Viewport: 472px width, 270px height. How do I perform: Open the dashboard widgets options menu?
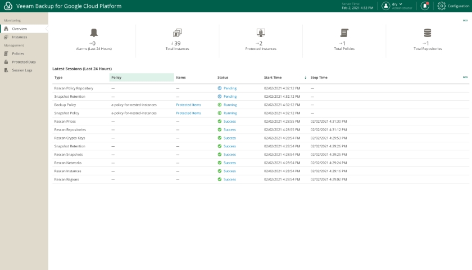click(x=465, y=20)
